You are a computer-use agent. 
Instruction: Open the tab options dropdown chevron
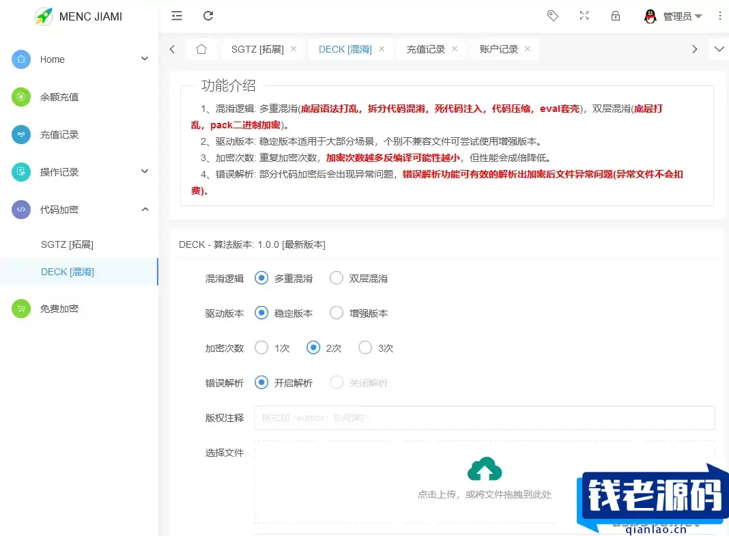pos(719,48)
